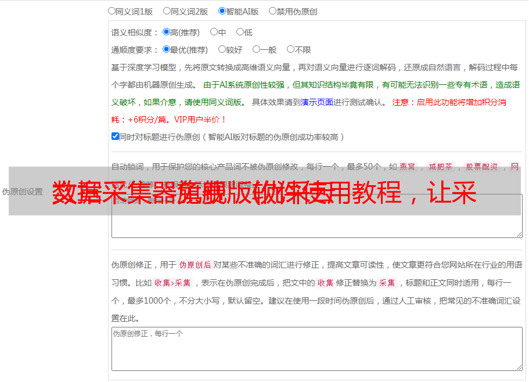Screen dimensions: 529x382
Task: Set 语义相似度 to 中
Action: click(214, 32)
